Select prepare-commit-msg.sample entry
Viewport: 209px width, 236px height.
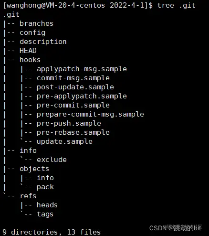(90, 115)
